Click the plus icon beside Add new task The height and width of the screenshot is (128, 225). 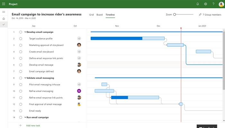(x=20, y=125)
